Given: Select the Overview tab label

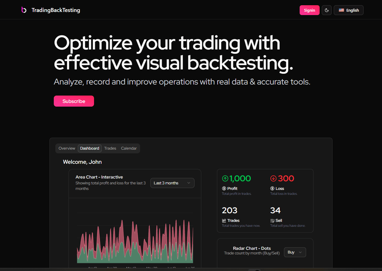Looking at the screenshot, I should click(x=67, y=148).
